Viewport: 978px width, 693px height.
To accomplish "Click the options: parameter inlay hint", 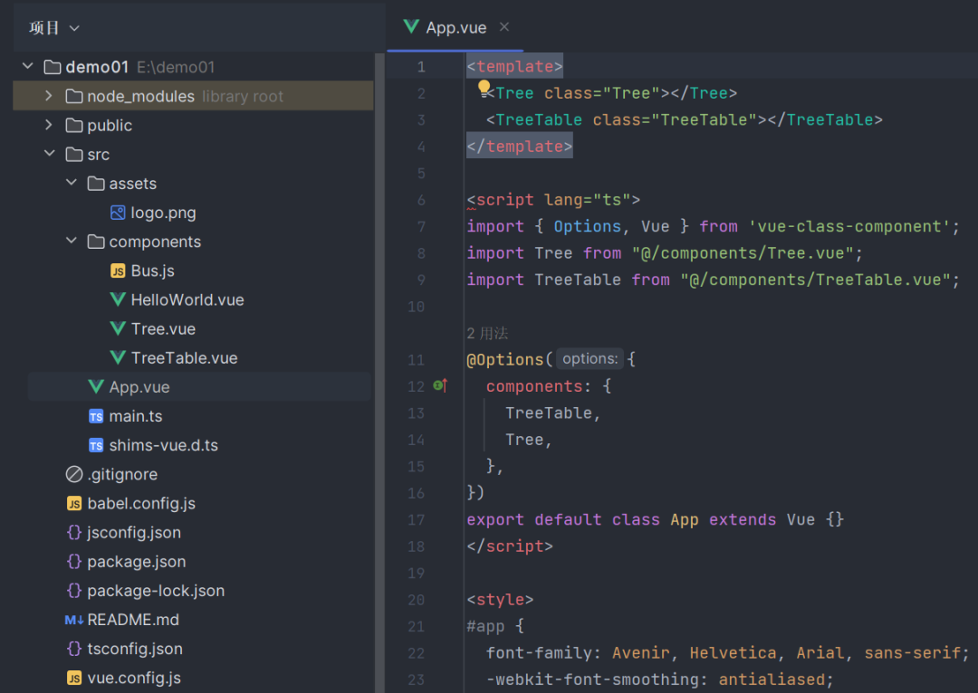I will [590, 359].
